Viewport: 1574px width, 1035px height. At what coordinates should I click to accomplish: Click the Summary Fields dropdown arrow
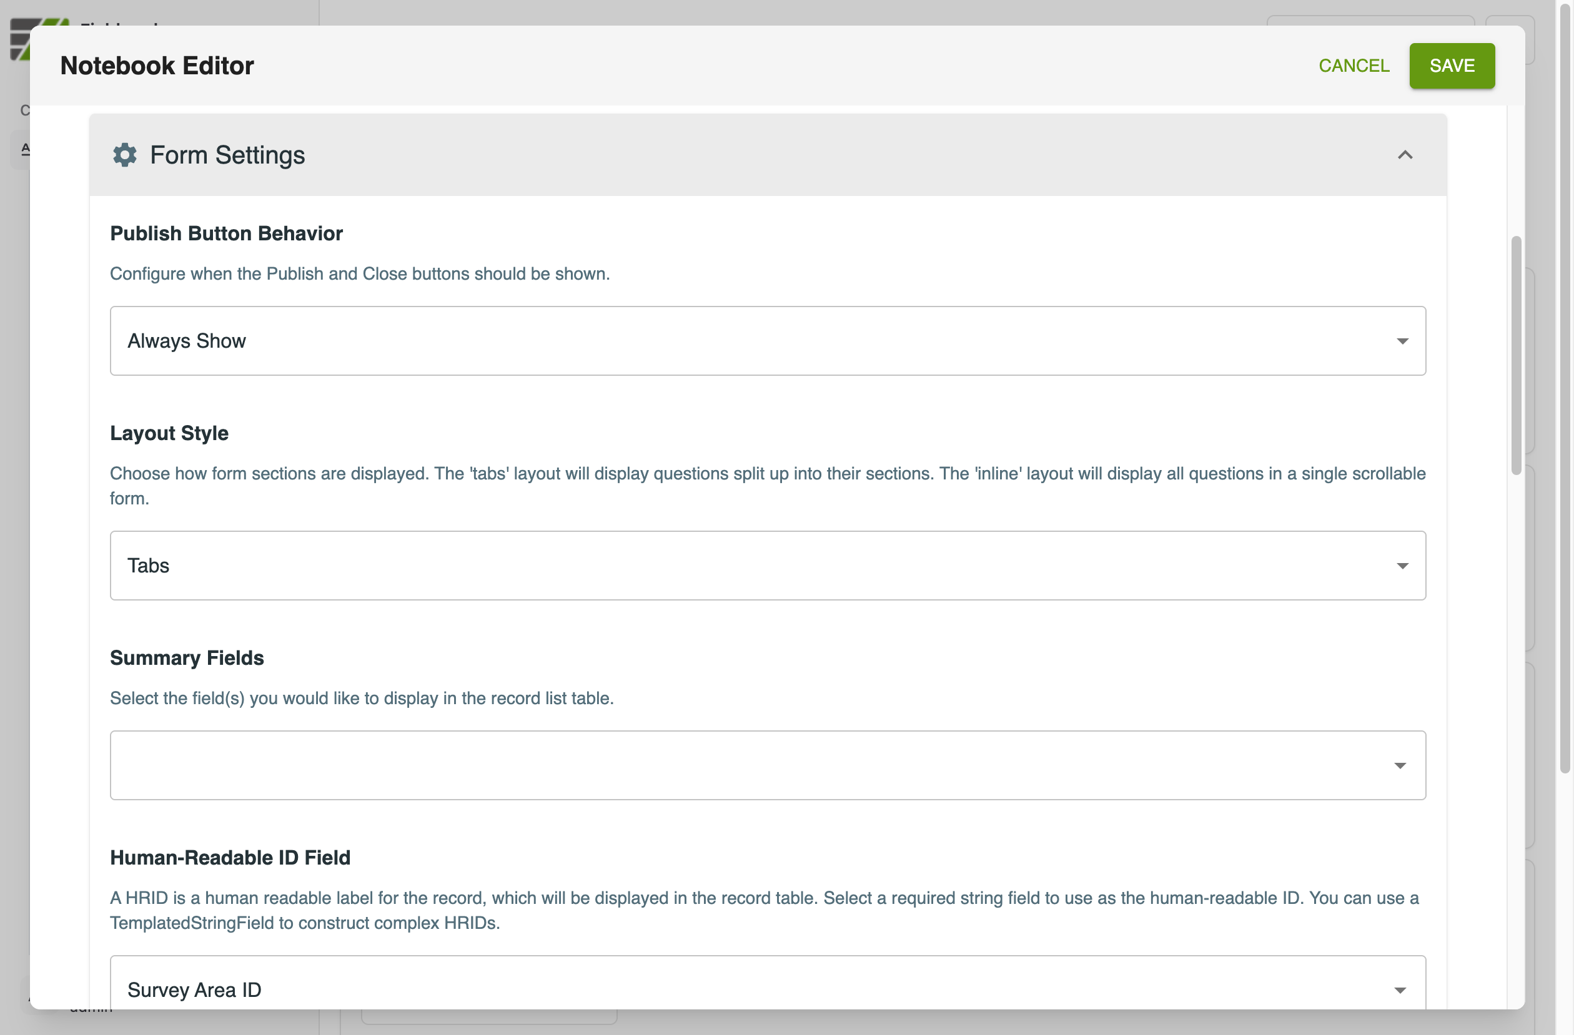tap(1400, 765)
